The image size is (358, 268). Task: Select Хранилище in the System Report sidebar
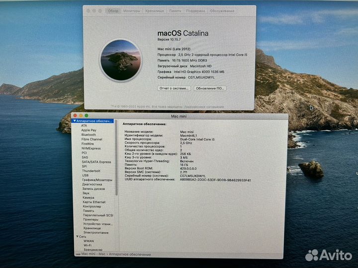(x=92, y=228)
